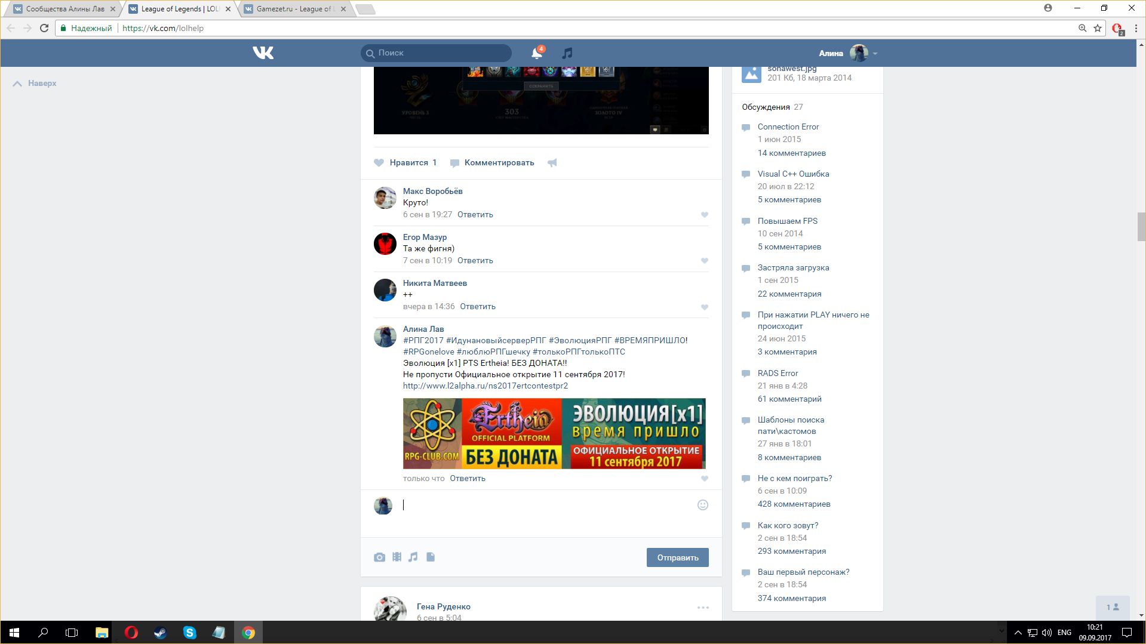Open Skype from the taskbar
1146x644 pixels.
189,633
